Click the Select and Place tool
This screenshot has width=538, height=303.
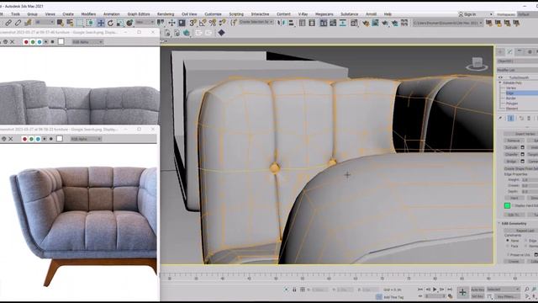click(129, 23)
